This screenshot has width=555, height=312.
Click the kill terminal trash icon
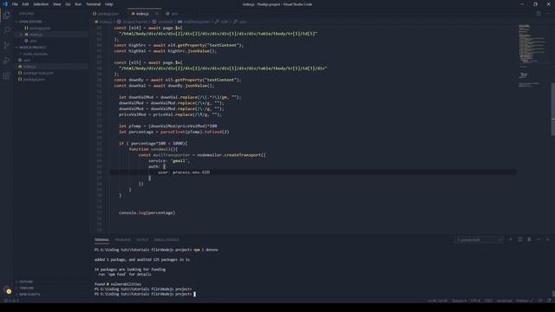click(x=529, y=239)
